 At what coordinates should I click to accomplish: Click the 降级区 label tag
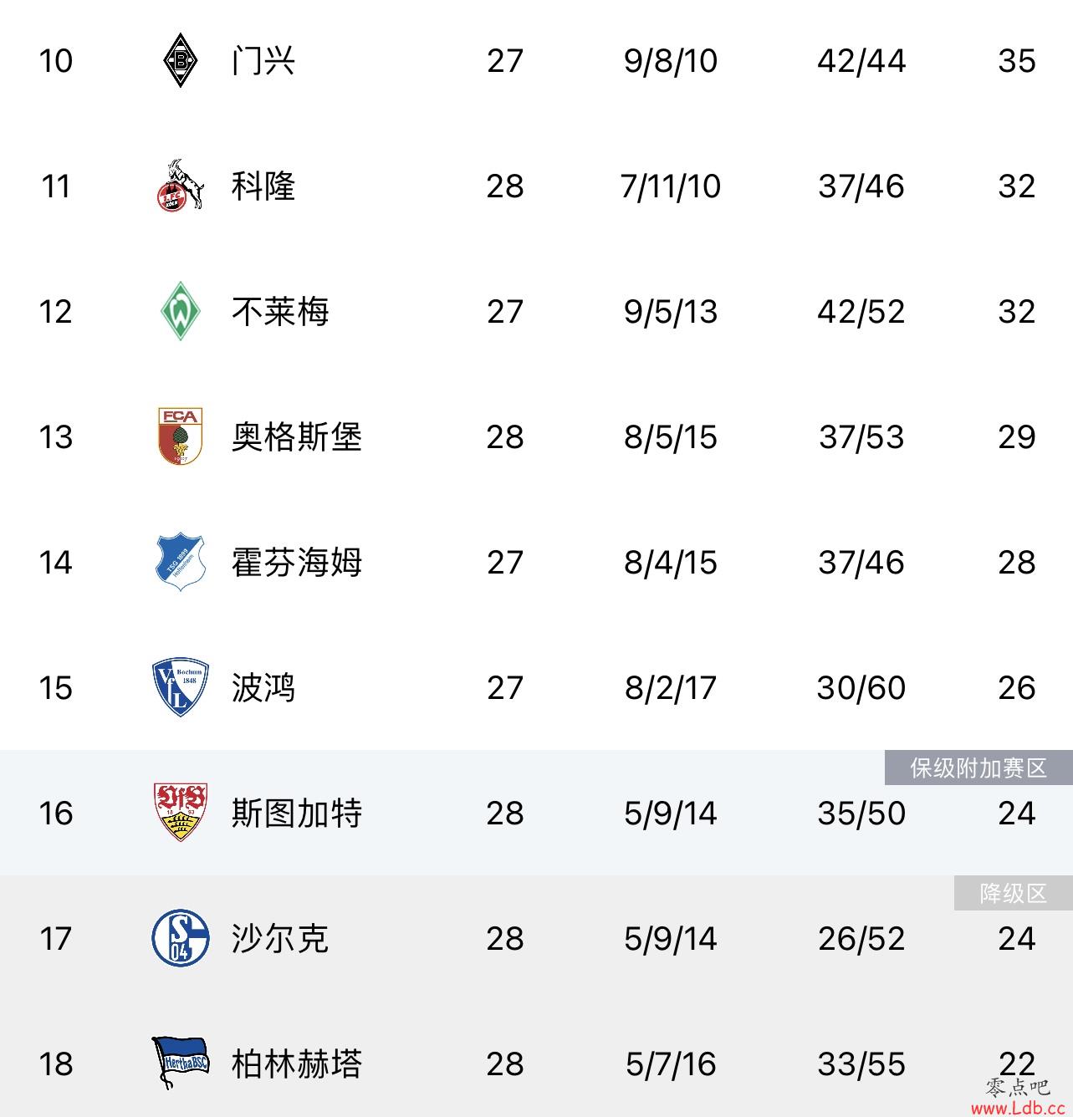tap(1014, 893)
